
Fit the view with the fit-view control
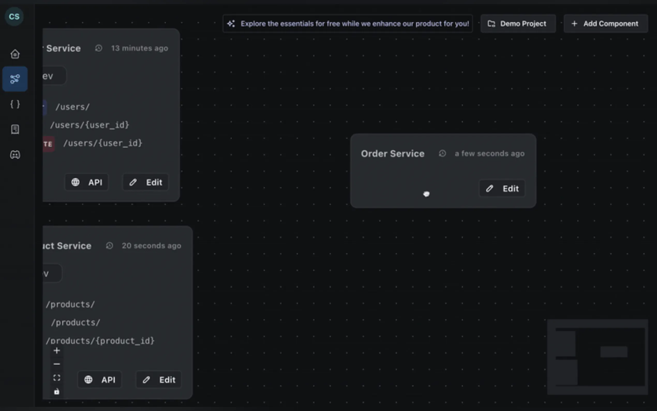(x=56, y=378)
